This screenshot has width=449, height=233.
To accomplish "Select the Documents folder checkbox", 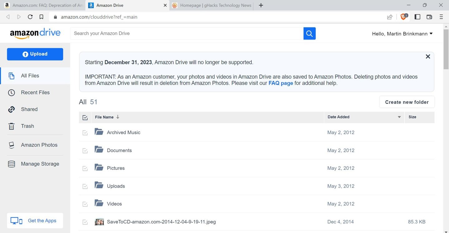I will (85, 151).
